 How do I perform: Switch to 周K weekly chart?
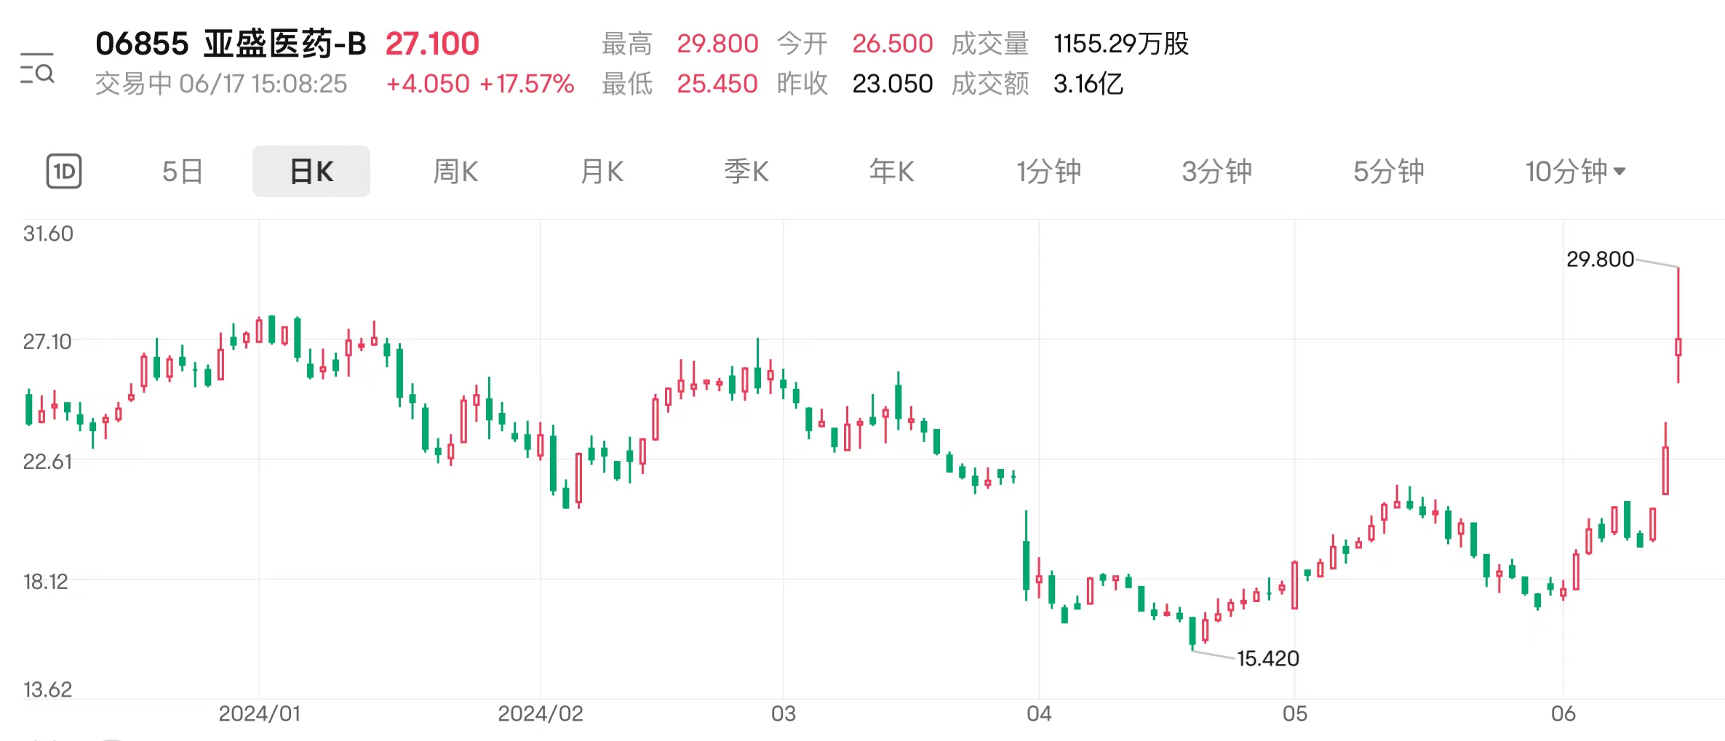(x=455, y=172)
